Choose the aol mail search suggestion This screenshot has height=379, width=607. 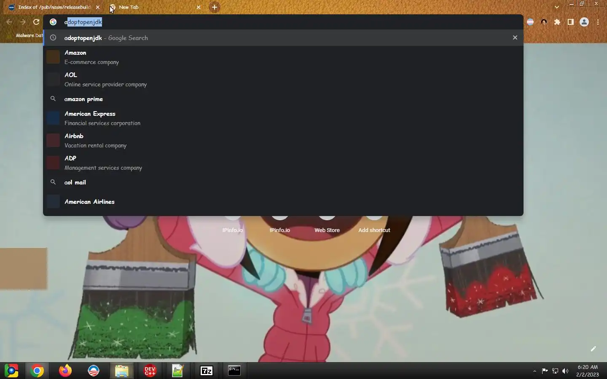click(x=283, y=182)
